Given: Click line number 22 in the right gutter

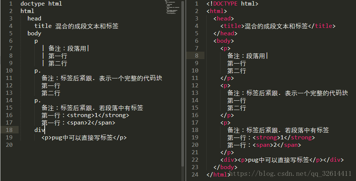Looking at the screenshot, I should [195, 160].
